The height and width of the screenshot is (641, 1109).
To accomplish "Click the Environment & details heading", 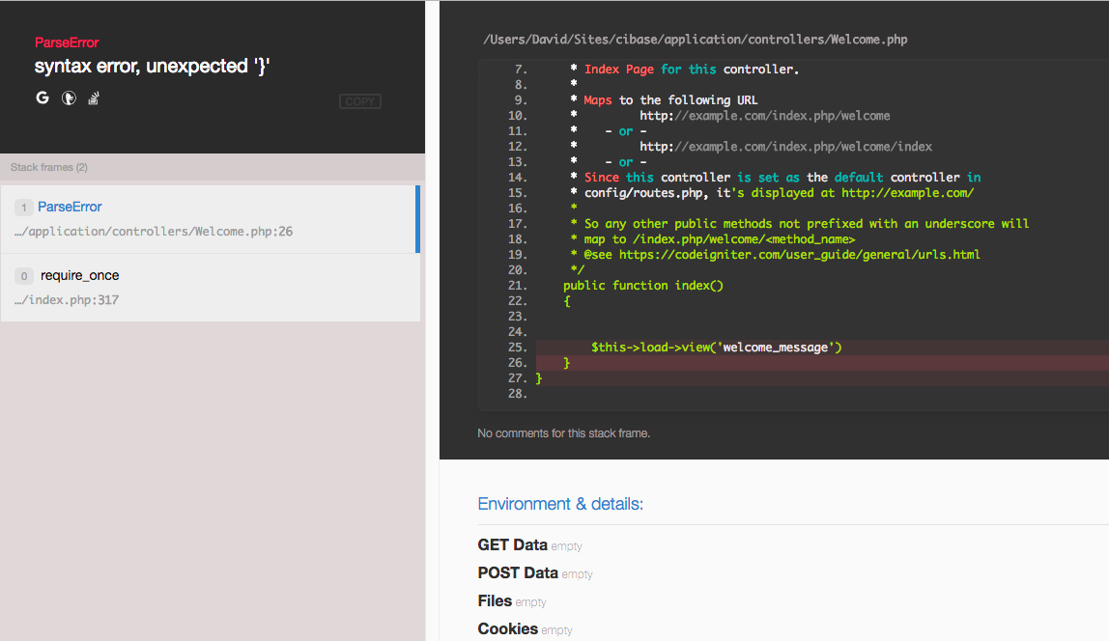I will pyautogui.click(x=560, y=504).
